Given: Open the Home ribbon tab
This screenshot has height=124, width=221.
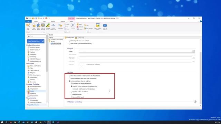Looking at the screenshot, I should point(36,21).
